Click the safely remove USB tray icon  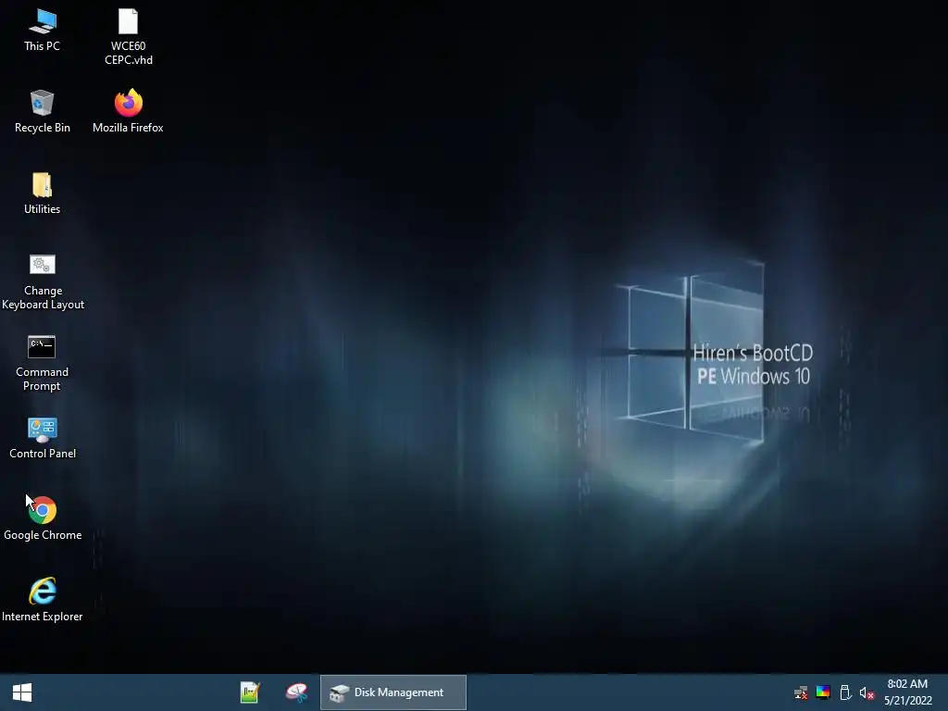click(845, 692)
